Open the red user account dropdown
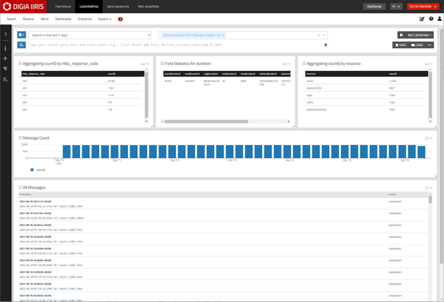This screenshot has width=444, height=302. [423, 7]
